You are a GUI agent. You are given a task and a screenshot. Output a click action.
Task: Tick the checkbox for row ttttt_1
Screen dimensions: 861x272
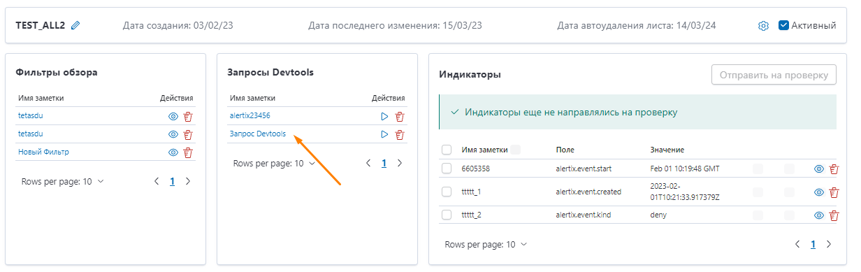point(447,192)
